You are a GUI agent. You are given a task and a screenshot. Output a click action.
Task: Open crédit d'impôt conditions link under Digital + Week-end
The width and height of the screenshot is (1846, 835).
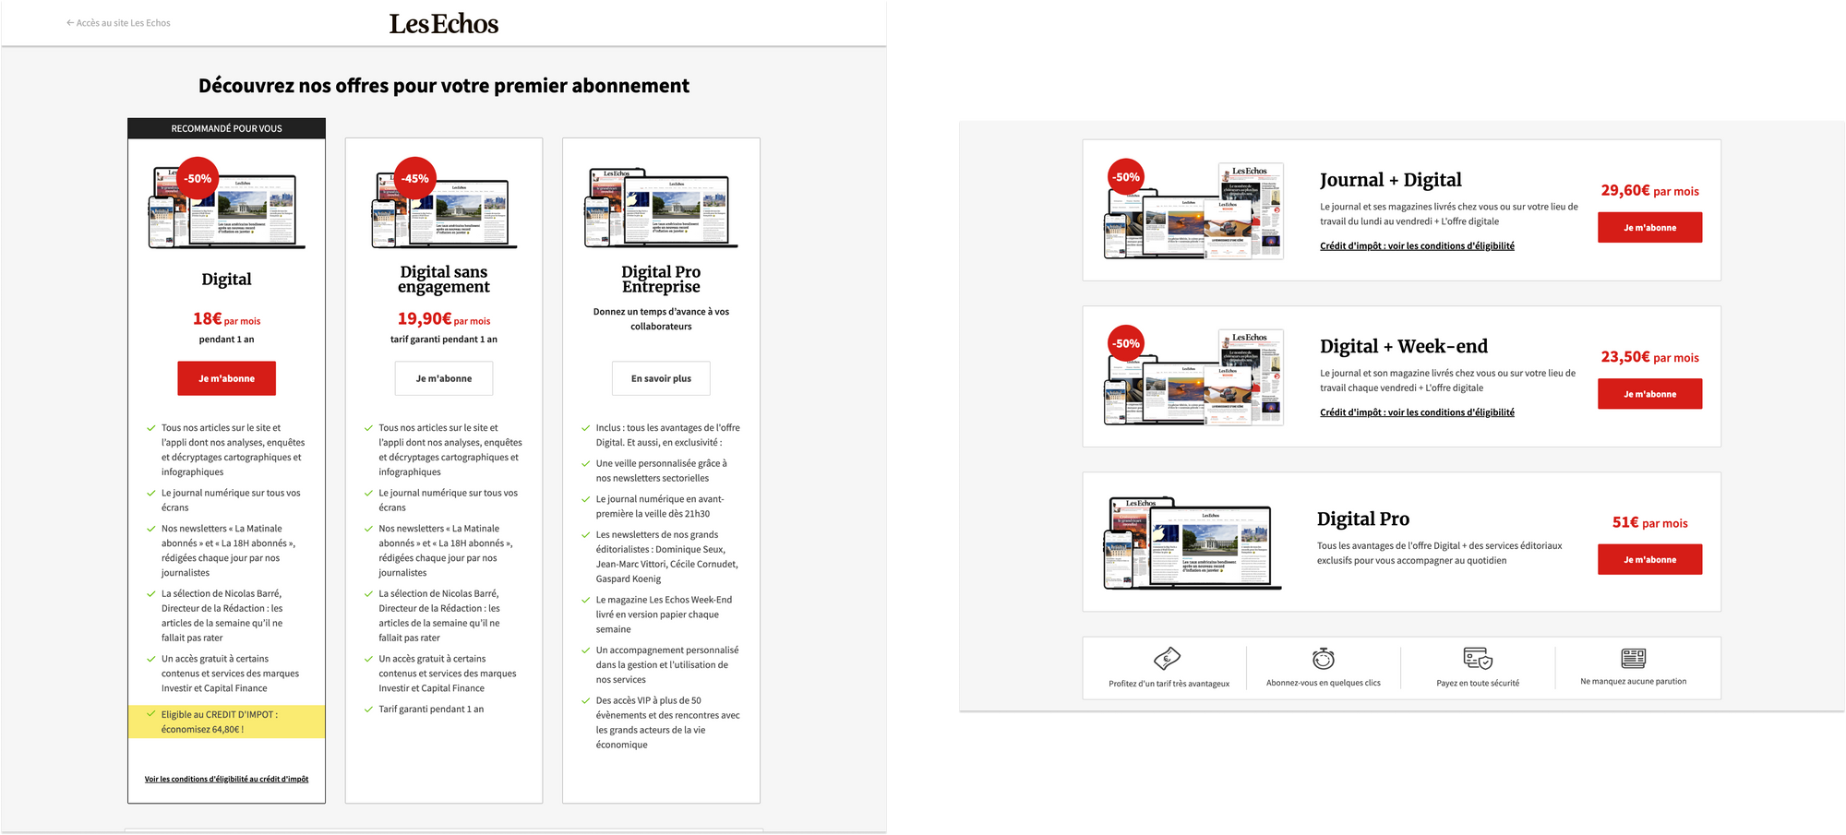(x=1417, y=412)
